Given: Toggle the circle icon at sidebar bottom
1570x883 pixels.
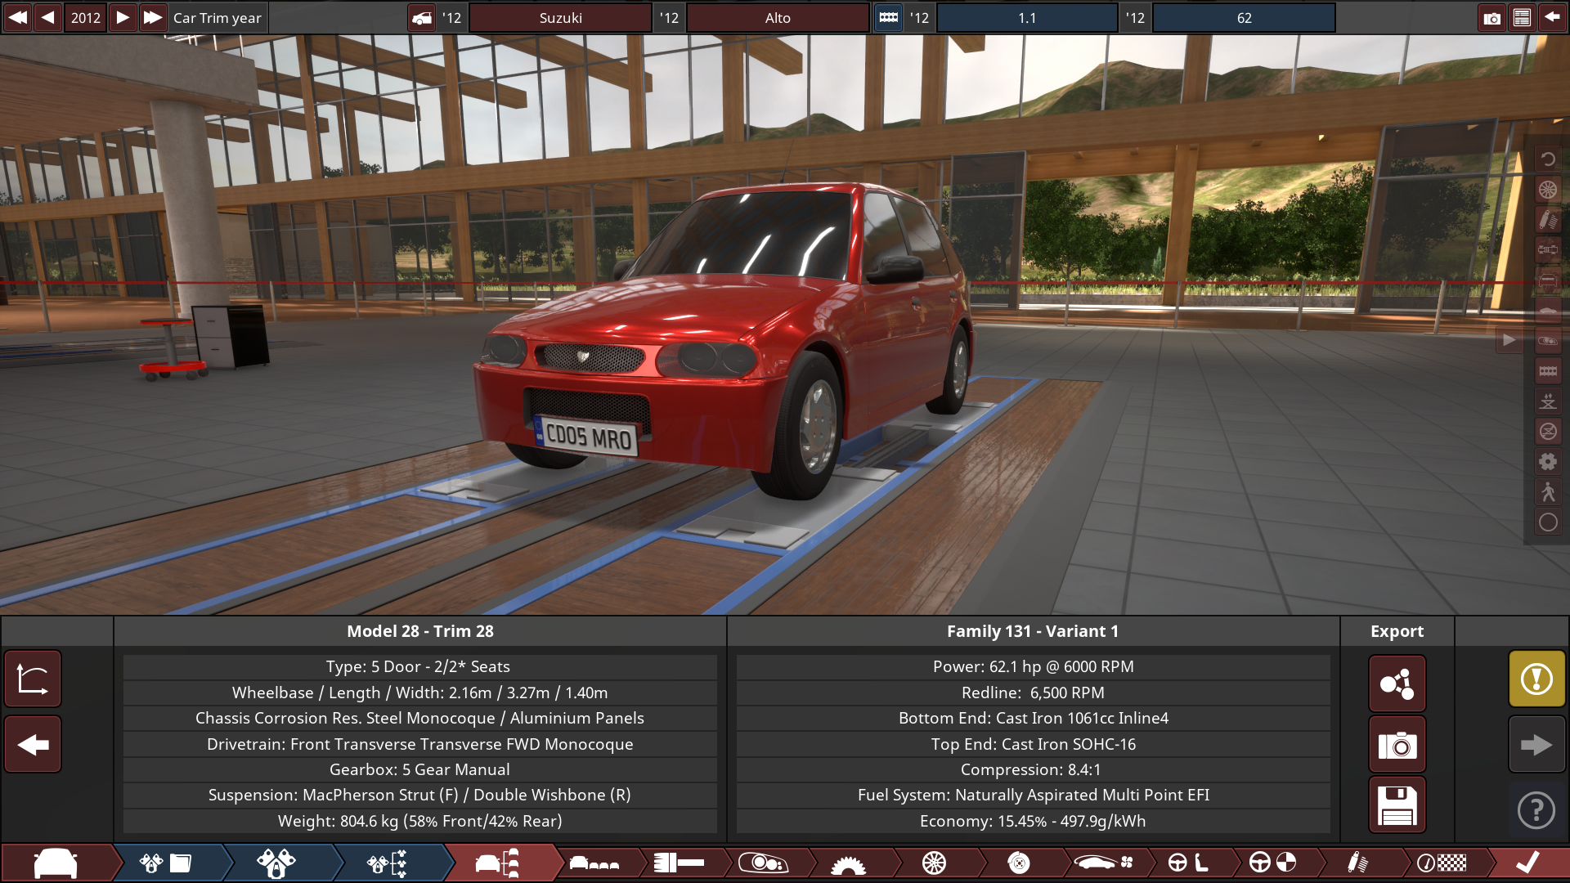Looking at the screenshot, I should coord(1548,522).
